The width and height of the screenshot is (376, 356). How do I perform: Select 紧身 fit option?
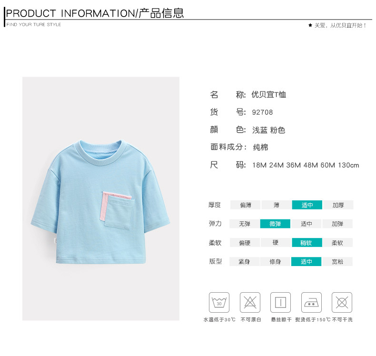click(244, 262)
